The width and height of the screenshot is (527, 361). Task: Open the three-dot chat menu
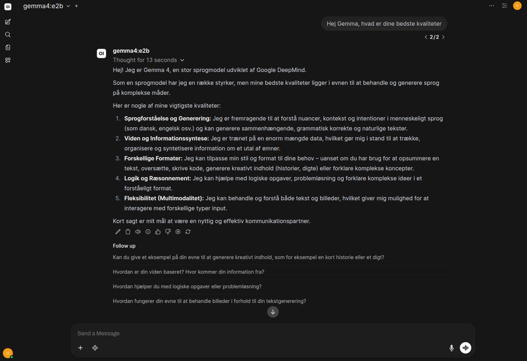coord(491,5)
